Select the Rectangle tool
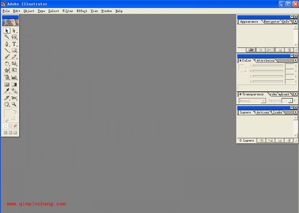This screenshot has width=299, height=213. [x=14, y=50]
